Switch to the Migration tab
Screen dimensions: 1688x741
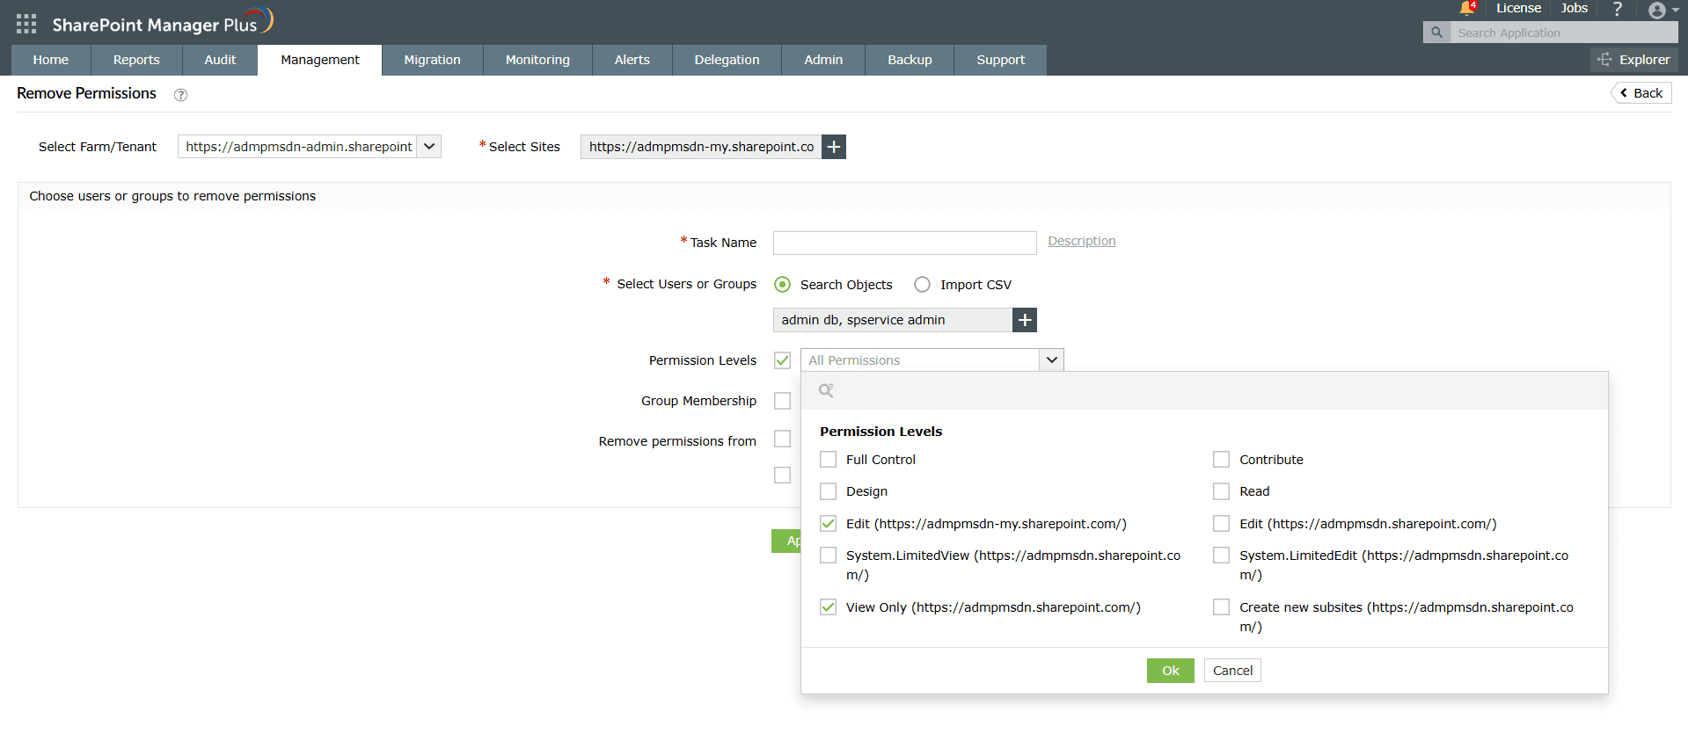[x=432, y=60]
